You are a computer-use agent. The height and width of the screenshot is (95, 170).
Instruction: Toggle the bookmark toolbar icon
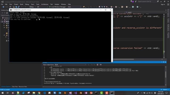click(x=99, y=7)
